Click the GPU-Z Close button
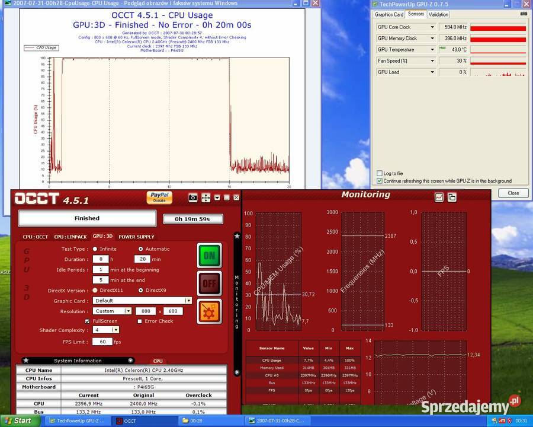 tap(513, 193)
